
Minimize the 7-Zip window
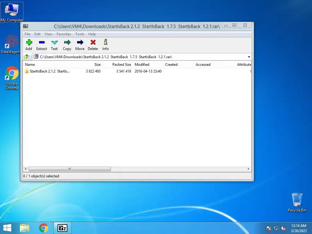[x=226, y=25]
